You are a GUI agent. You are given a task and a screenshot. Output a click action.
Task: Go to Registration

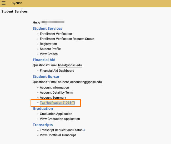[48, 44]
